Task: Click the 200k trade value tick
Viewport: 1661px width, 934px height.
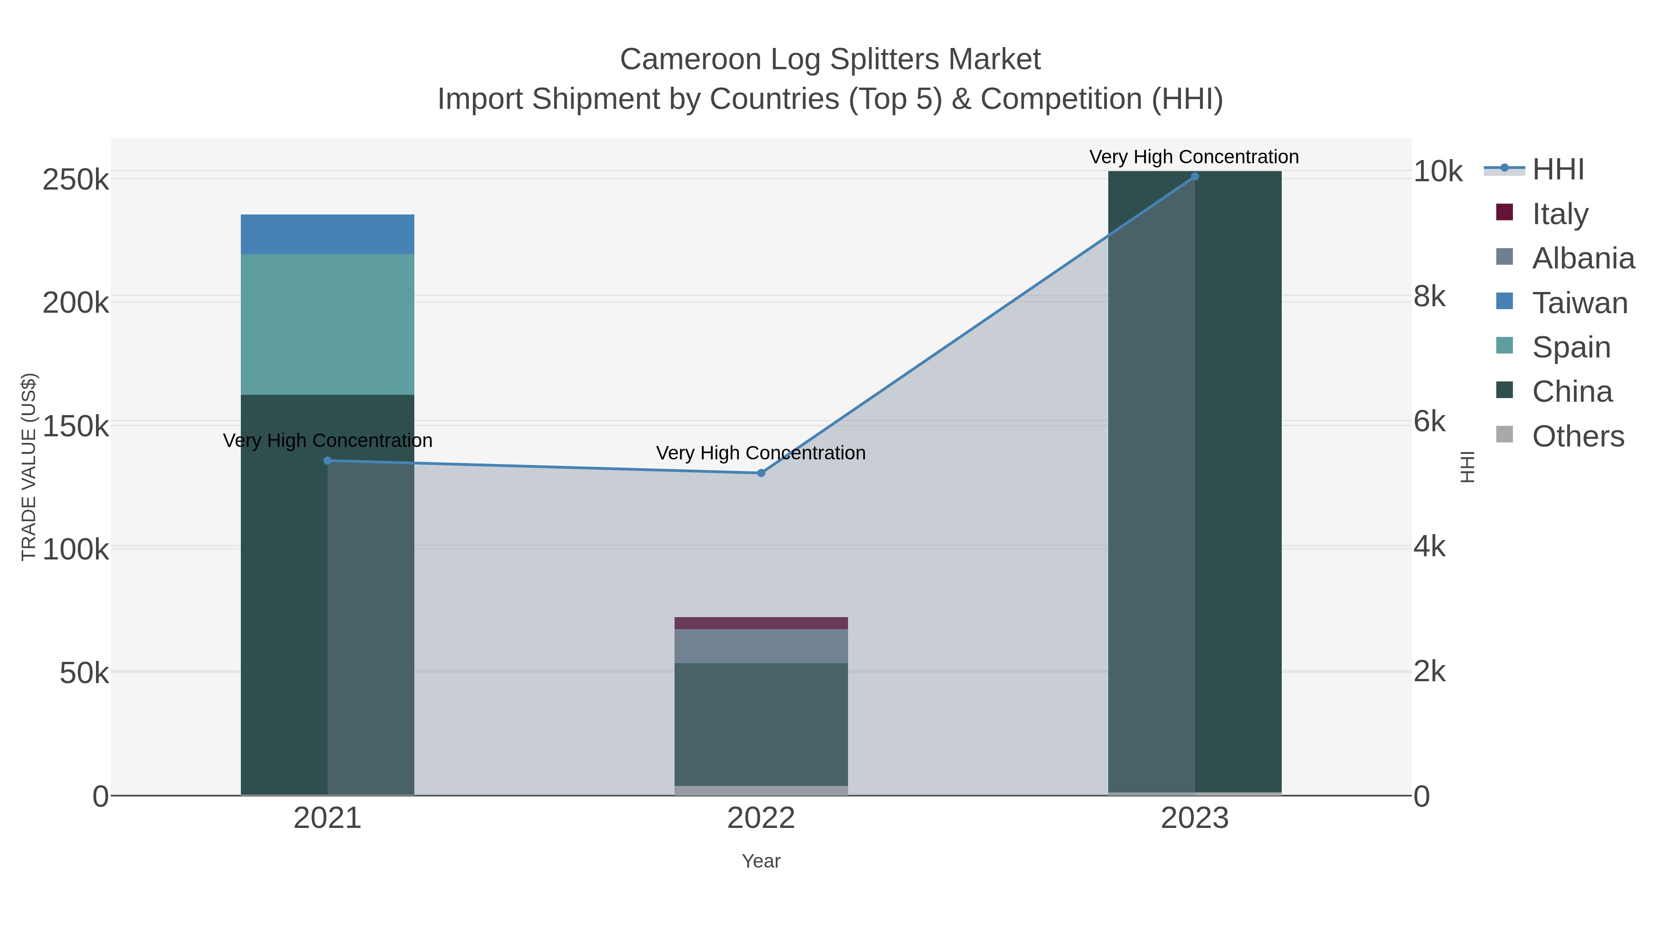Action: [76, 303]
